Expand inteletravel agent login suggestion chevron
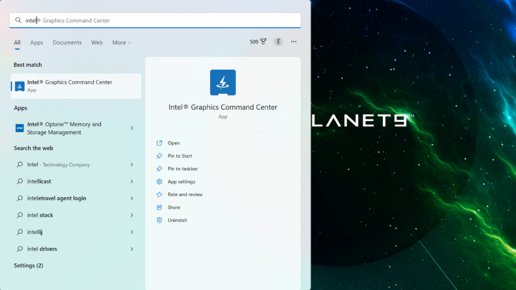 tap(132, 198)
